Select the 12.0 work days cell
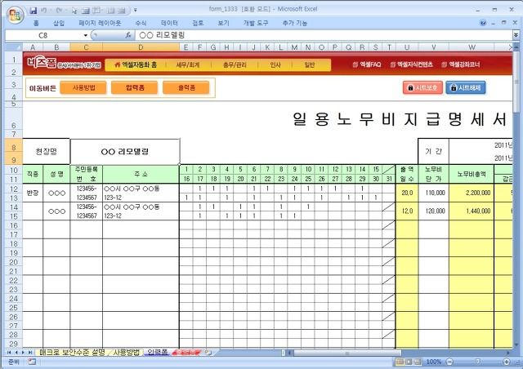 pyautogui.click(x=407, y=211)
